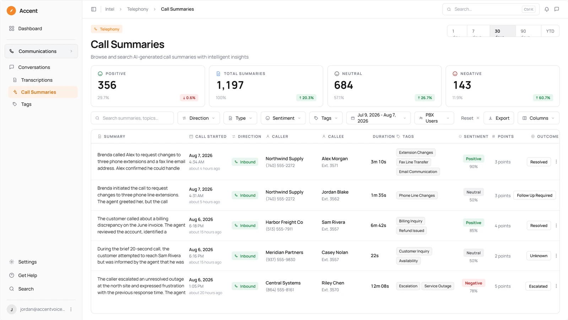Image resolution: width=568 pixels, height=320 pixels.
Task: Open the date range picker dropdown
Action: pyautogui.click(x=378, y=118)
